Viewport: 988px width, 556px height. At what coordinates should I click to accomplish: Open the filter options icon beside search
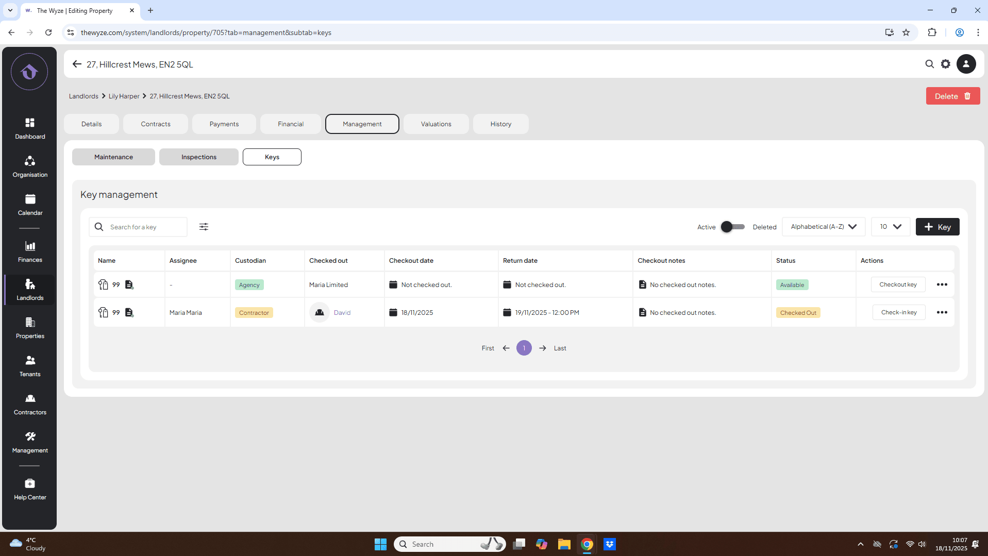[204, 227]
